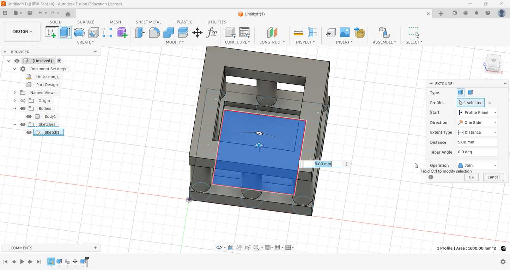Viewport: 510px width, 270px height.
Task: Open the Help question mark menu
Action: tap(488, 13)
